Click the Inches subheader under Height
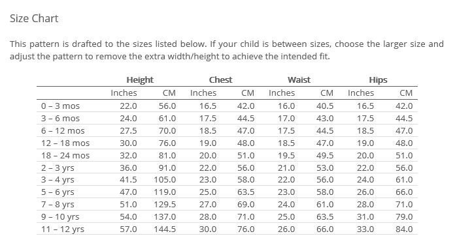Viewport: 455px width, 249px height. [x=124, y=93]
